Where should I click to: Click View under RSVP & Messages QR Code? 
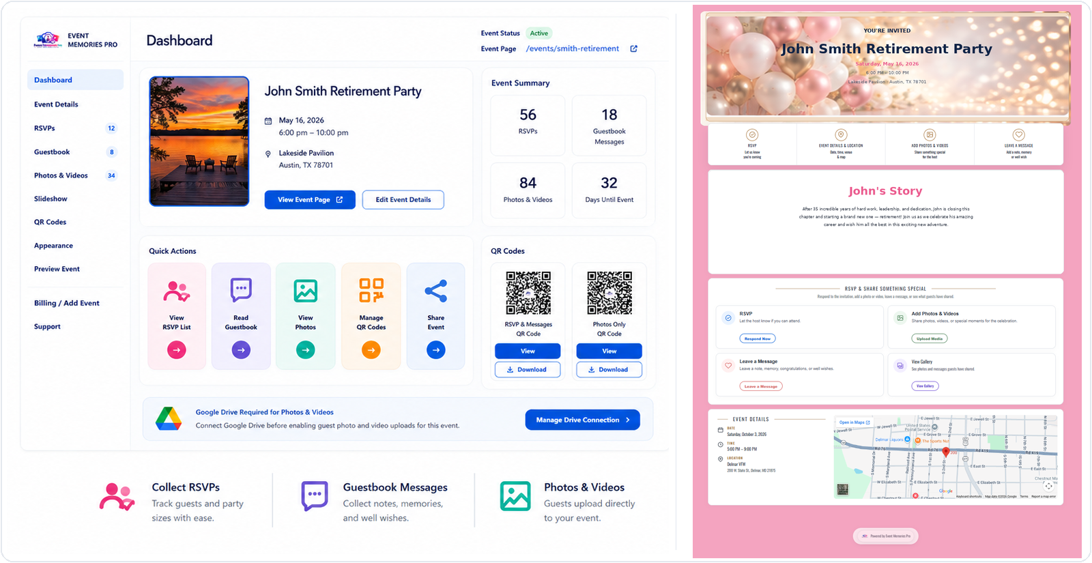528,351
